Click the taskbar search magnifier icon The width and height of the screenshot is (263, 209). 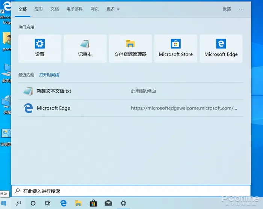click(x=18, y=203)
